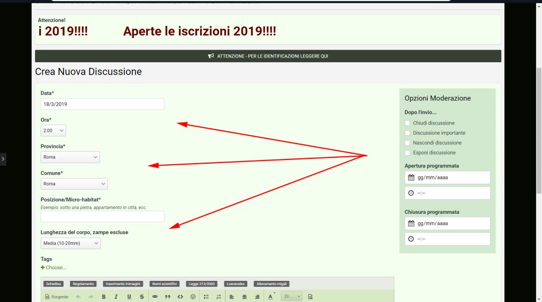Tick the Nascondi discussione checkbox

408,143
